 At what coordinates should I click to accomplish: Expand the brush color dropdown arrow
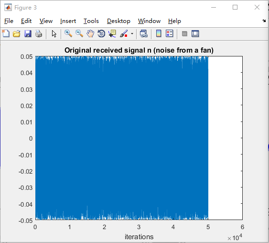(x=132, y=33)
